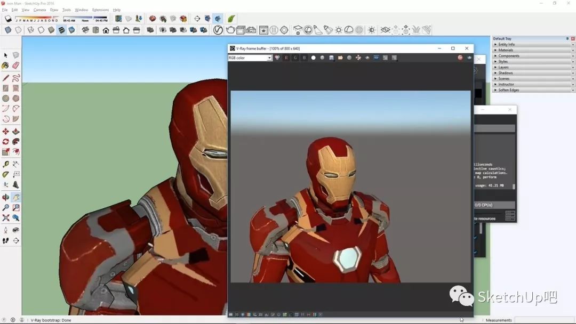The width and height of the screenshot is (576, 324).
Task: Click the red stop render button
Action: point(460,58)
